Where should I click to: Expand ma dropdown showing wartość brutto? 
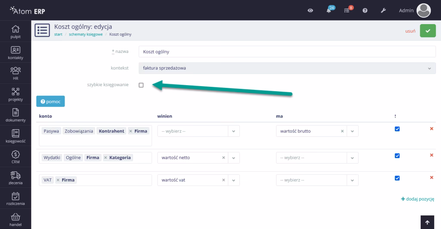click(x=352, y=131)
